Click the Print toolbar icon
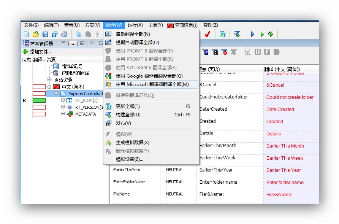Image resolution: width=339 pixels, height=224 pixels. click(64, 34)
